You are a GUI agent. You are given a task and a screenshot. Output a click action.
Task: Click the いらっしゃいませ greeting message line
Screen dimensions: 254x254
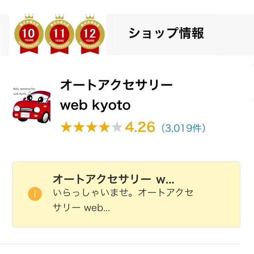(123, 193)
